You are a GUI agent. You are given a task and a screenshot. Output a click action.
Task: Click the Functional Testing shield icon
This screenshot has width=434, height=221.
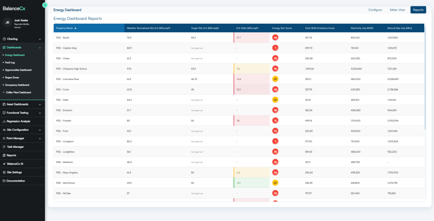click(4, 113)
